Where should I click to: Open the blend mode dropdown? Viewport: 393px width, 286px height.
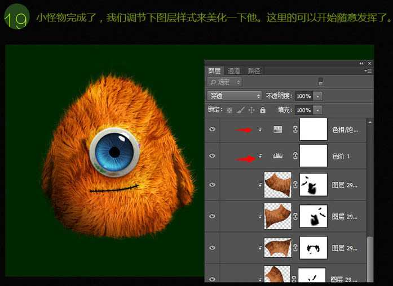click(x=234, y=96)
